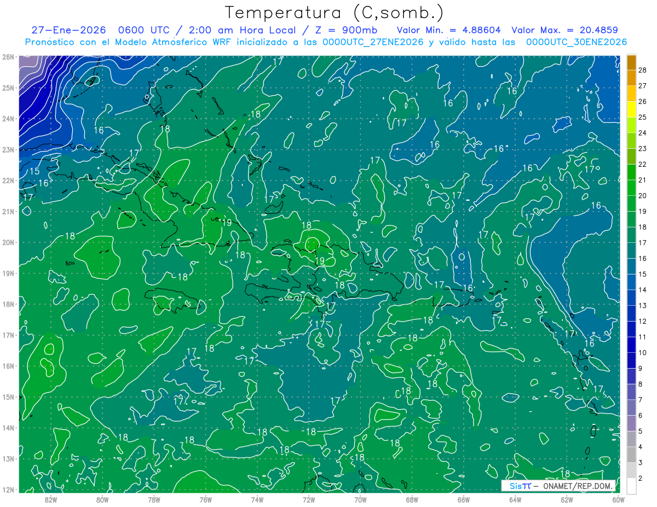Viewport: 657px width, 507px height.
Task: Click color scale label 28
Action: tap(642, 70)
